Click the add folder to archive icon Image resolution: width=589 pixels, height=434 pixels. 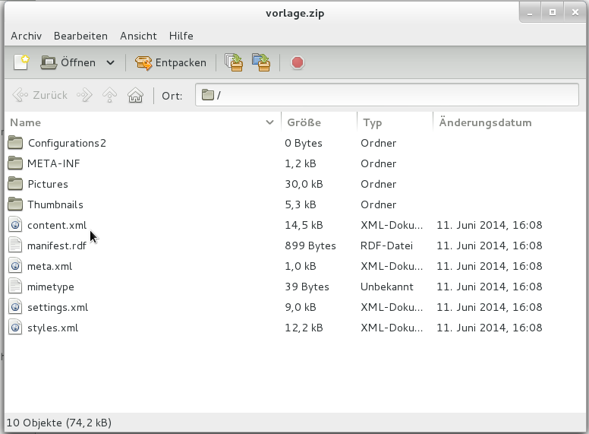point(261,62)
